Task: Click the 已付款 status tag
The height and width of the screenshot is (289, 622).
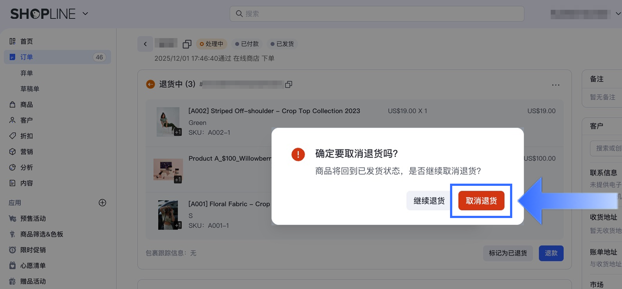Action: pyautogui.click(x=247, y=44)
